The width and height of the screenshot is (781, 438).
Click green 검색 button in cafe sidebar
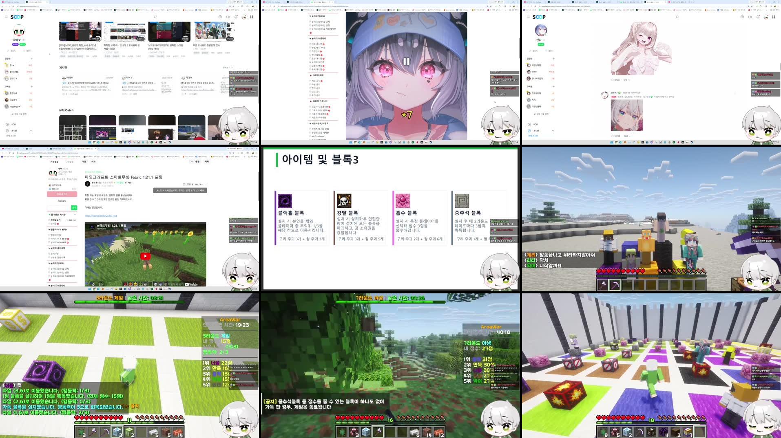(x=74, y=208)
